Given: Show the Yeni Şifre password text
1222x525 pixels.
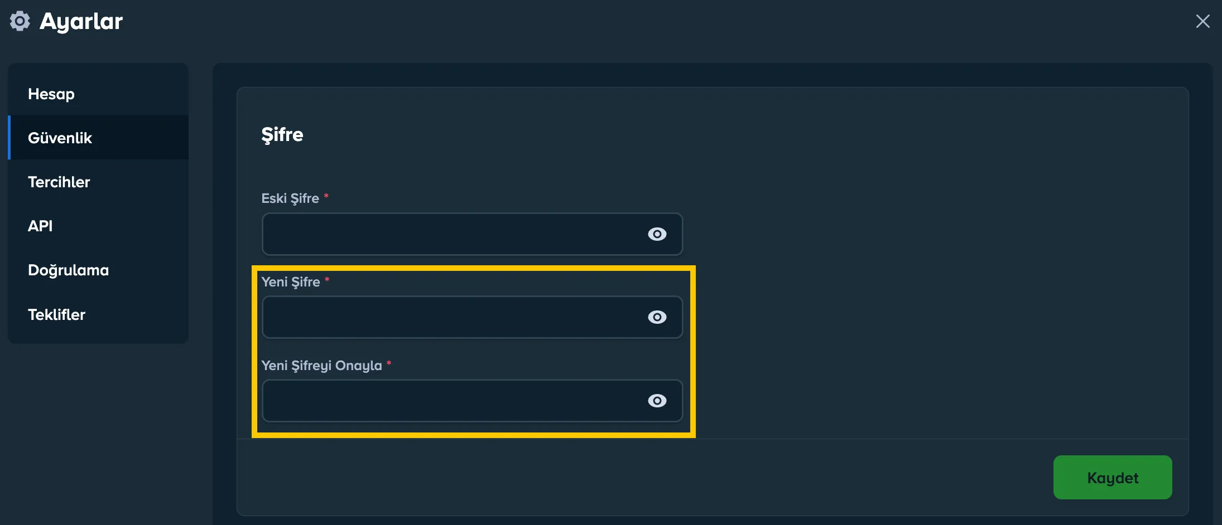Looking at the screenshot, I should tap(657, 317).
